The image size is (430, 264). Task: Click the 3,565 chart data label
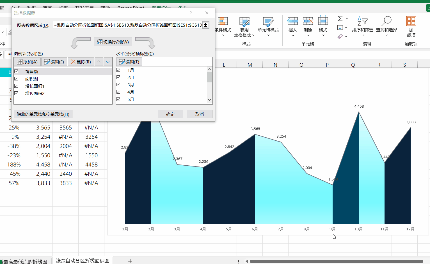(x=255, y=129)
